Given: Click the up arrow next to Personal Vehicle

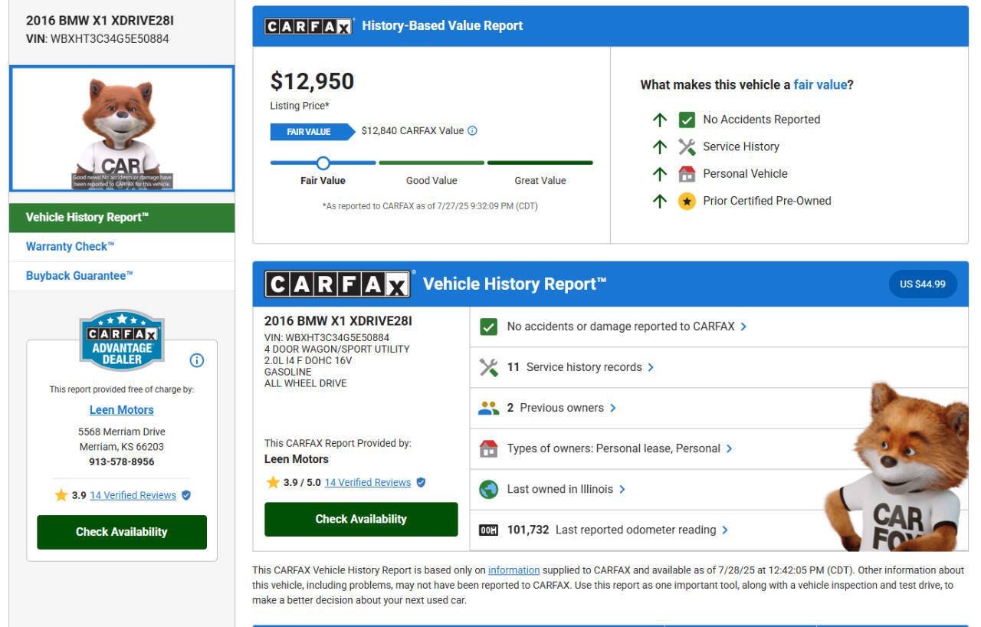Looking at the screenshot, I should click(x=659, y=174).
